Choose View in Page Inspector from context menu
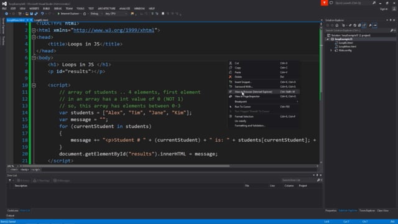Viewport: 398px width, 224px height. (264, 96)
